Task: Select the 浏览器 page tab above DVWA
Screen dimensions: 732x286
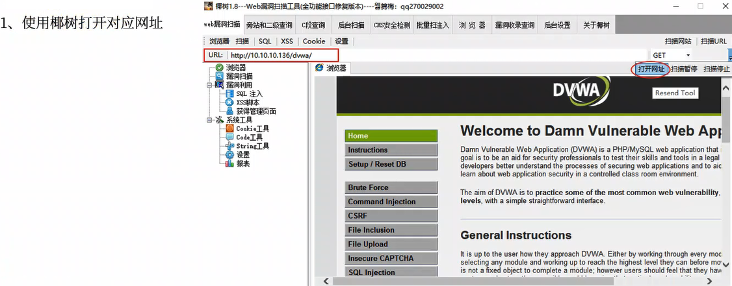Action: pos(331,68)
